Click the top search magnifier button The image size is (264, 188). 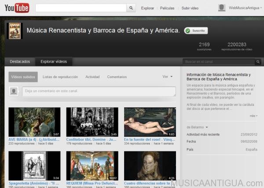point(131,8)
